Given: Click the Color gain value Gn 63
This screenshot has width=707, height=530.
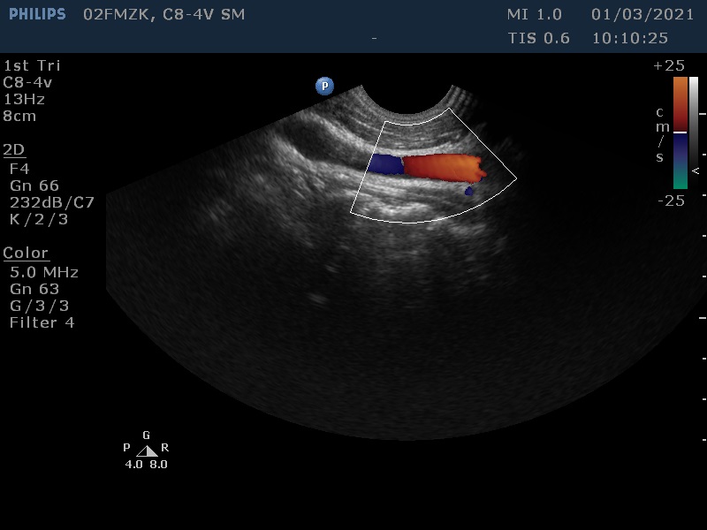Looking at the screenshot, I should pyautogui.click(x=34, y=289).
